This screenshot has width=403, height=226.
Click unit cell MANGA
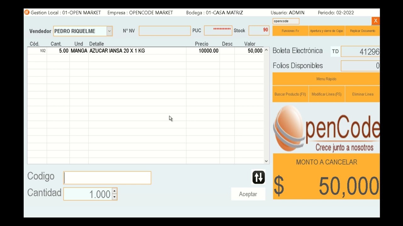pyautogui.click(x=79, y=51)
